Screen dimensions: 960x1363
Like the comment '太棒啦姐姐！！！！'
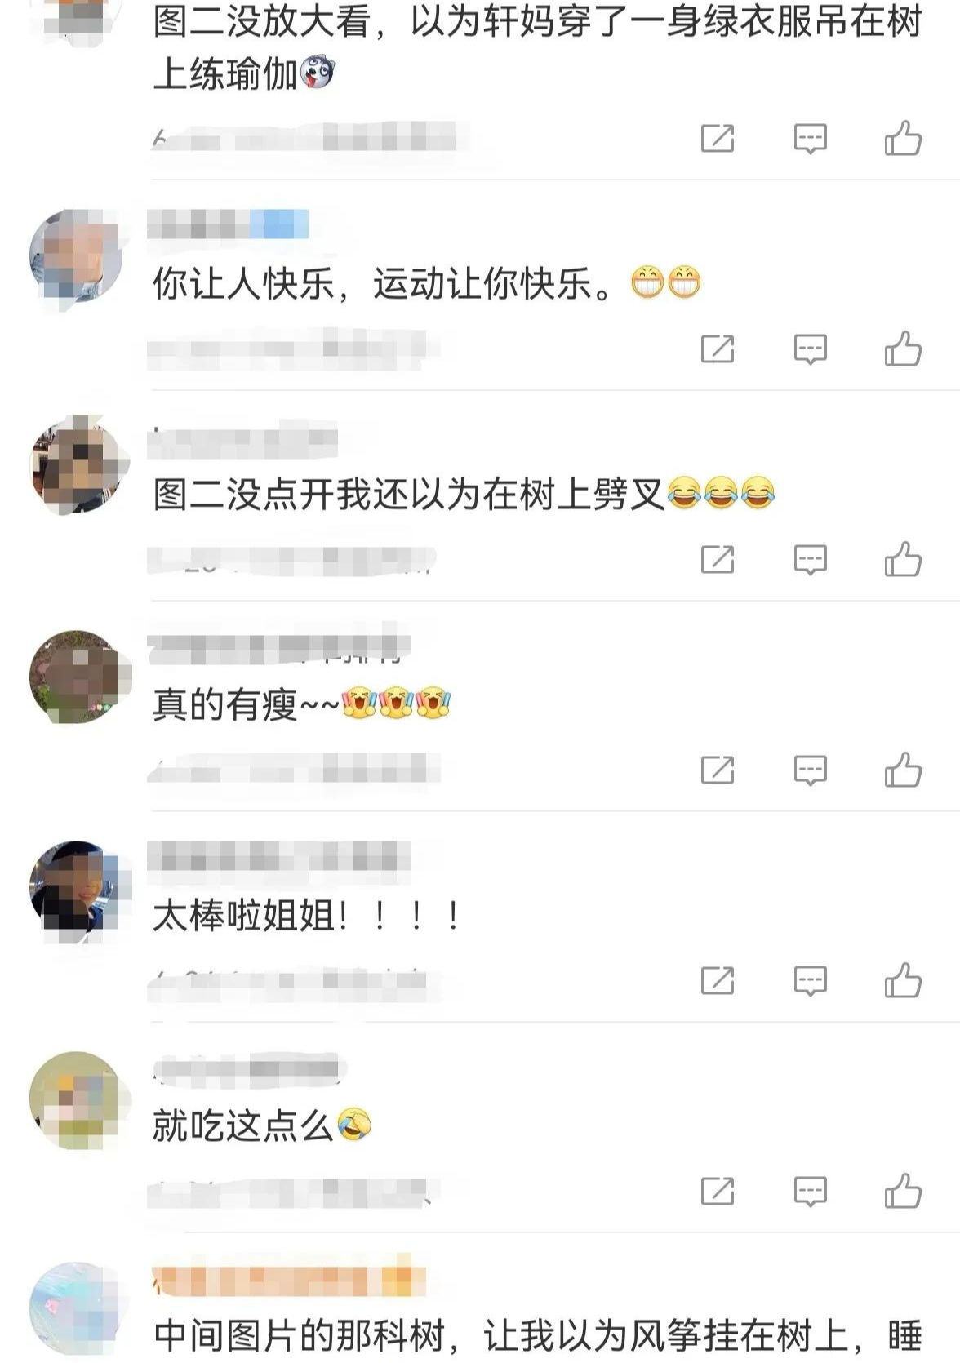pyautogui.click(x=903, y=980)
